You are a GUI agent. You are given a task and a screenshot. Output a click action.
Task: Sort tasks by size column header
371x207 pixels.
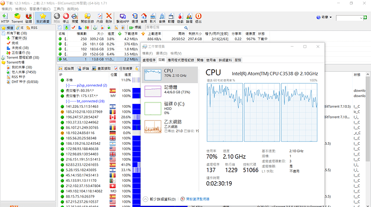point(101,33)
